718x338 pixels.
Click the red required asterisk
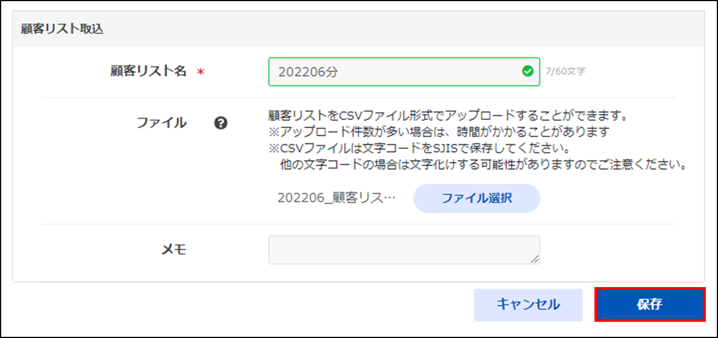201,72
